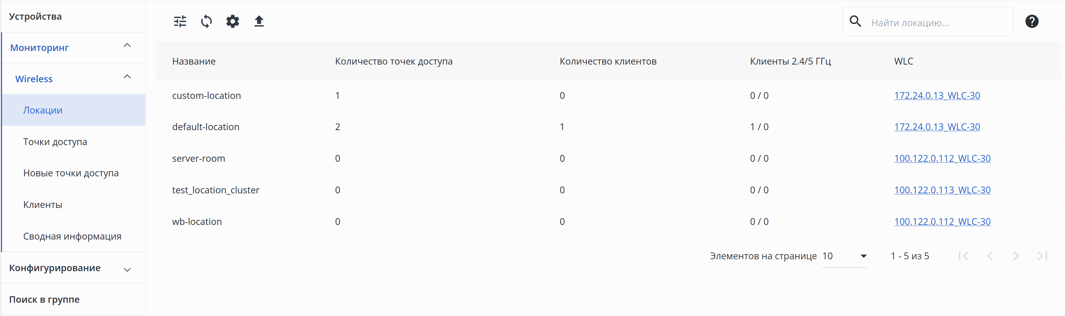Open WLC link for test_location_cluster
Viewport: 1065px width, 316px height.
[x=942, y=190]
